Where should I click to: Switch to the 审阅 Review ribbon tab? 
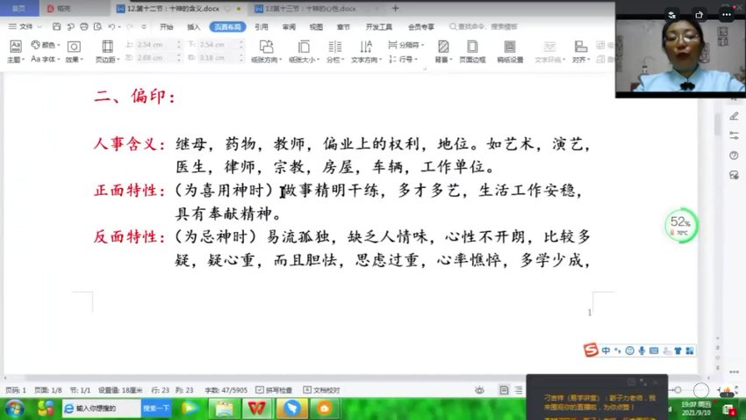pyautogui.click(x=289, y=26)
